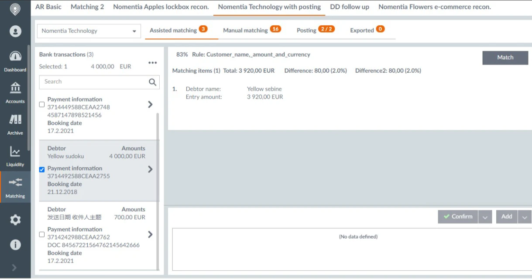Open the Confirm button dropdown arrow
532x279 pixels.
click(x=486, y=217)
